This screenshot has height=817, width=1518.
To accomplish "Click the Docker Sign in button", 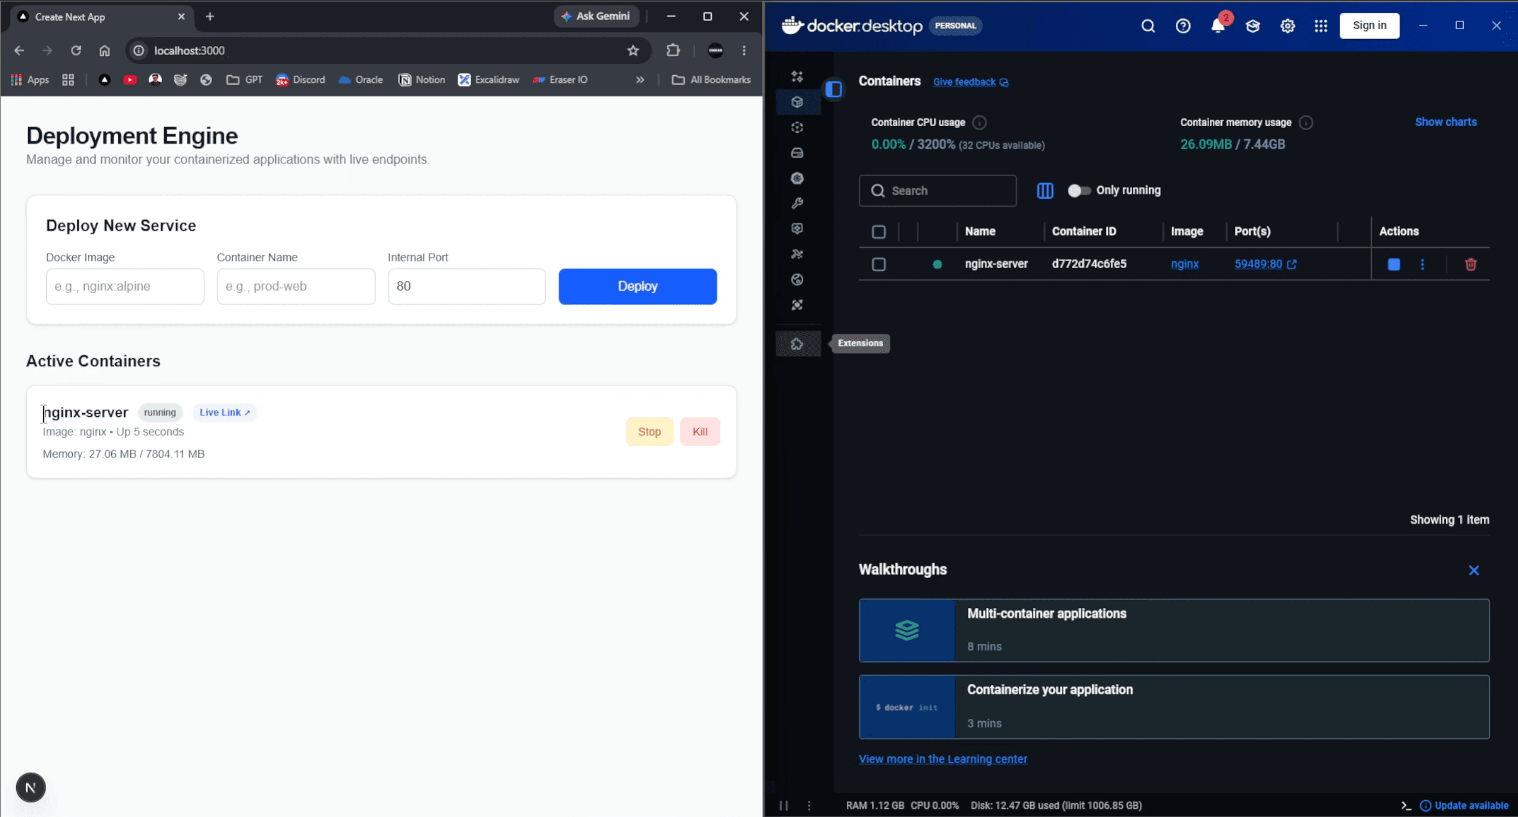I will coord(1369,26).
